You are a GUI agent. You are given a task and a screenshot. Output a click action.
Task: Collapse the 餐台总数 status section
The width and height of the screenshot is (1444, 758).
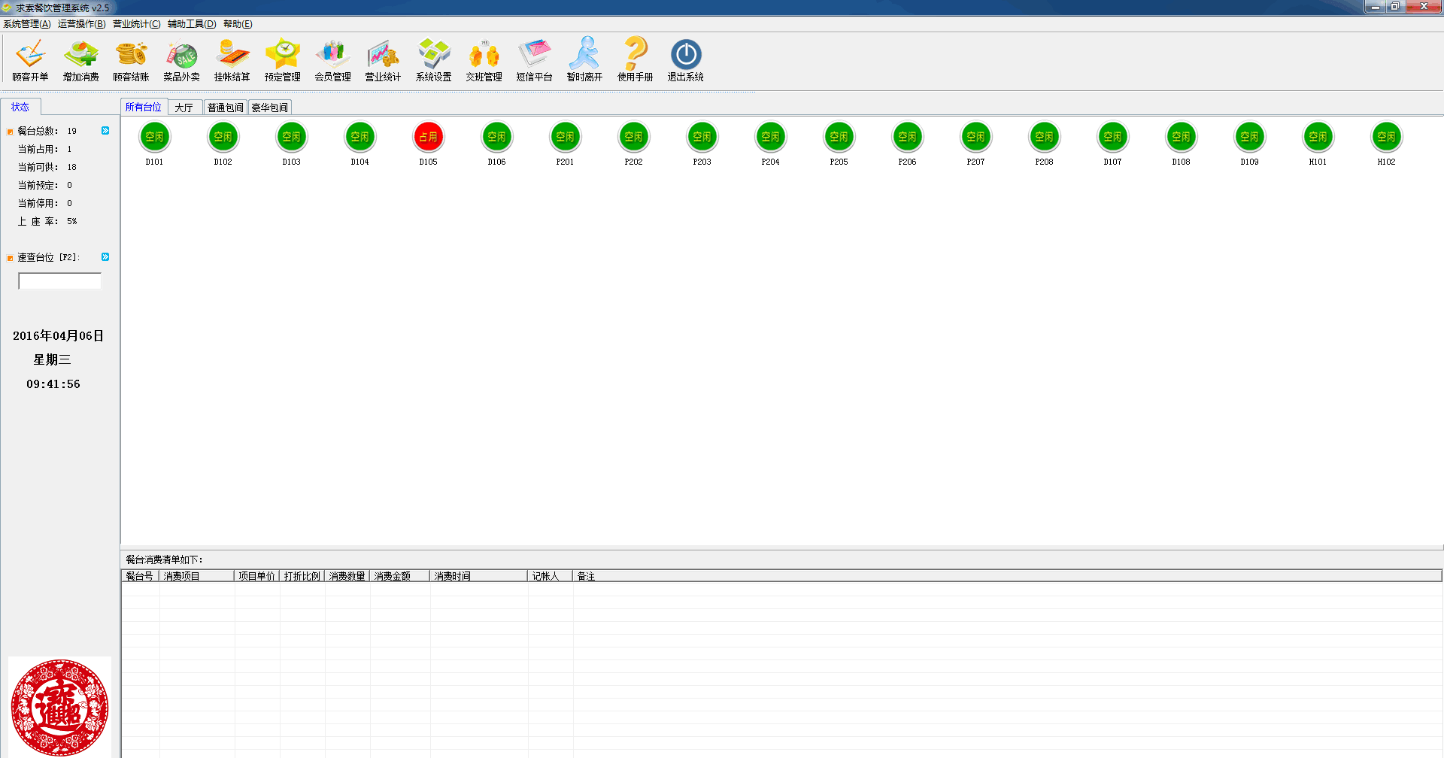105,131
